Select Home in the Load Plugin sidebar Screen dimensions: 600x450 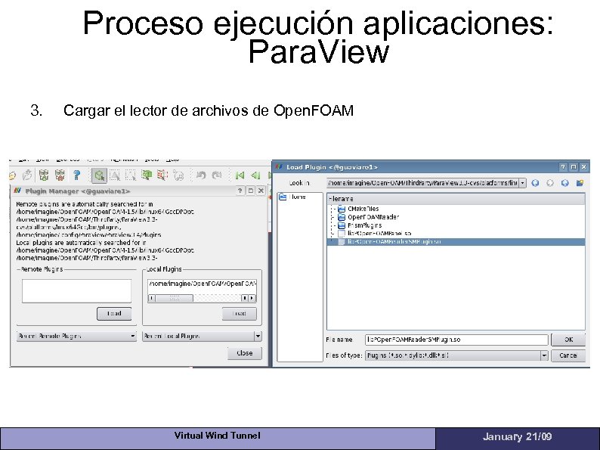click(x=292, y=197)
